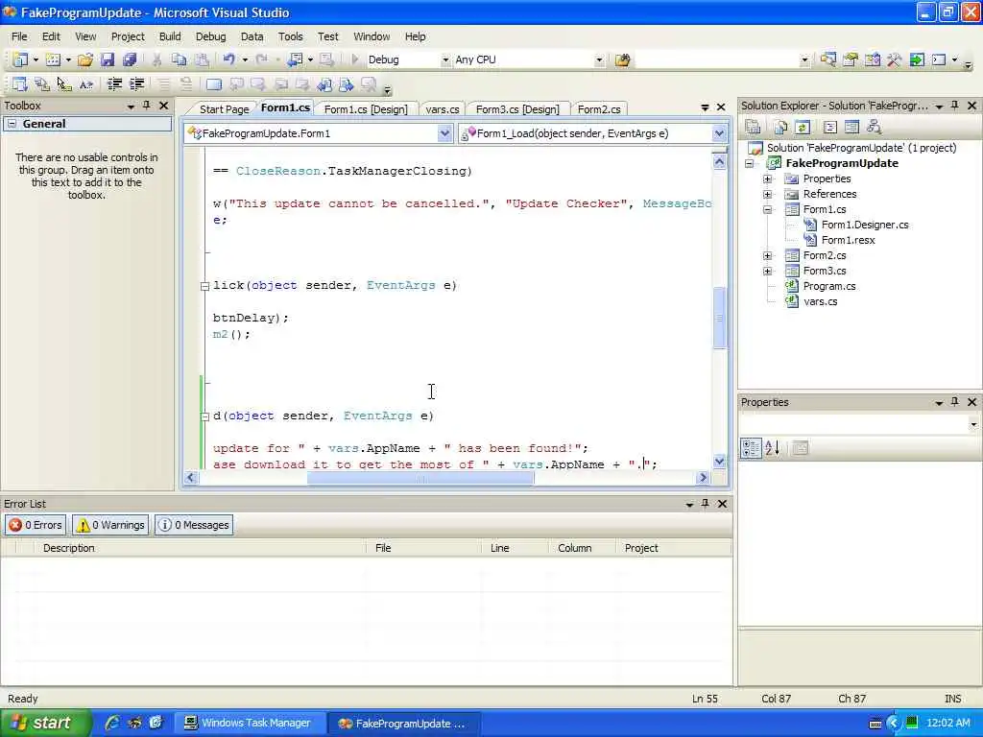Expand the References node
The height and width of the screenshot is (737, 983).
click(767, 194)
